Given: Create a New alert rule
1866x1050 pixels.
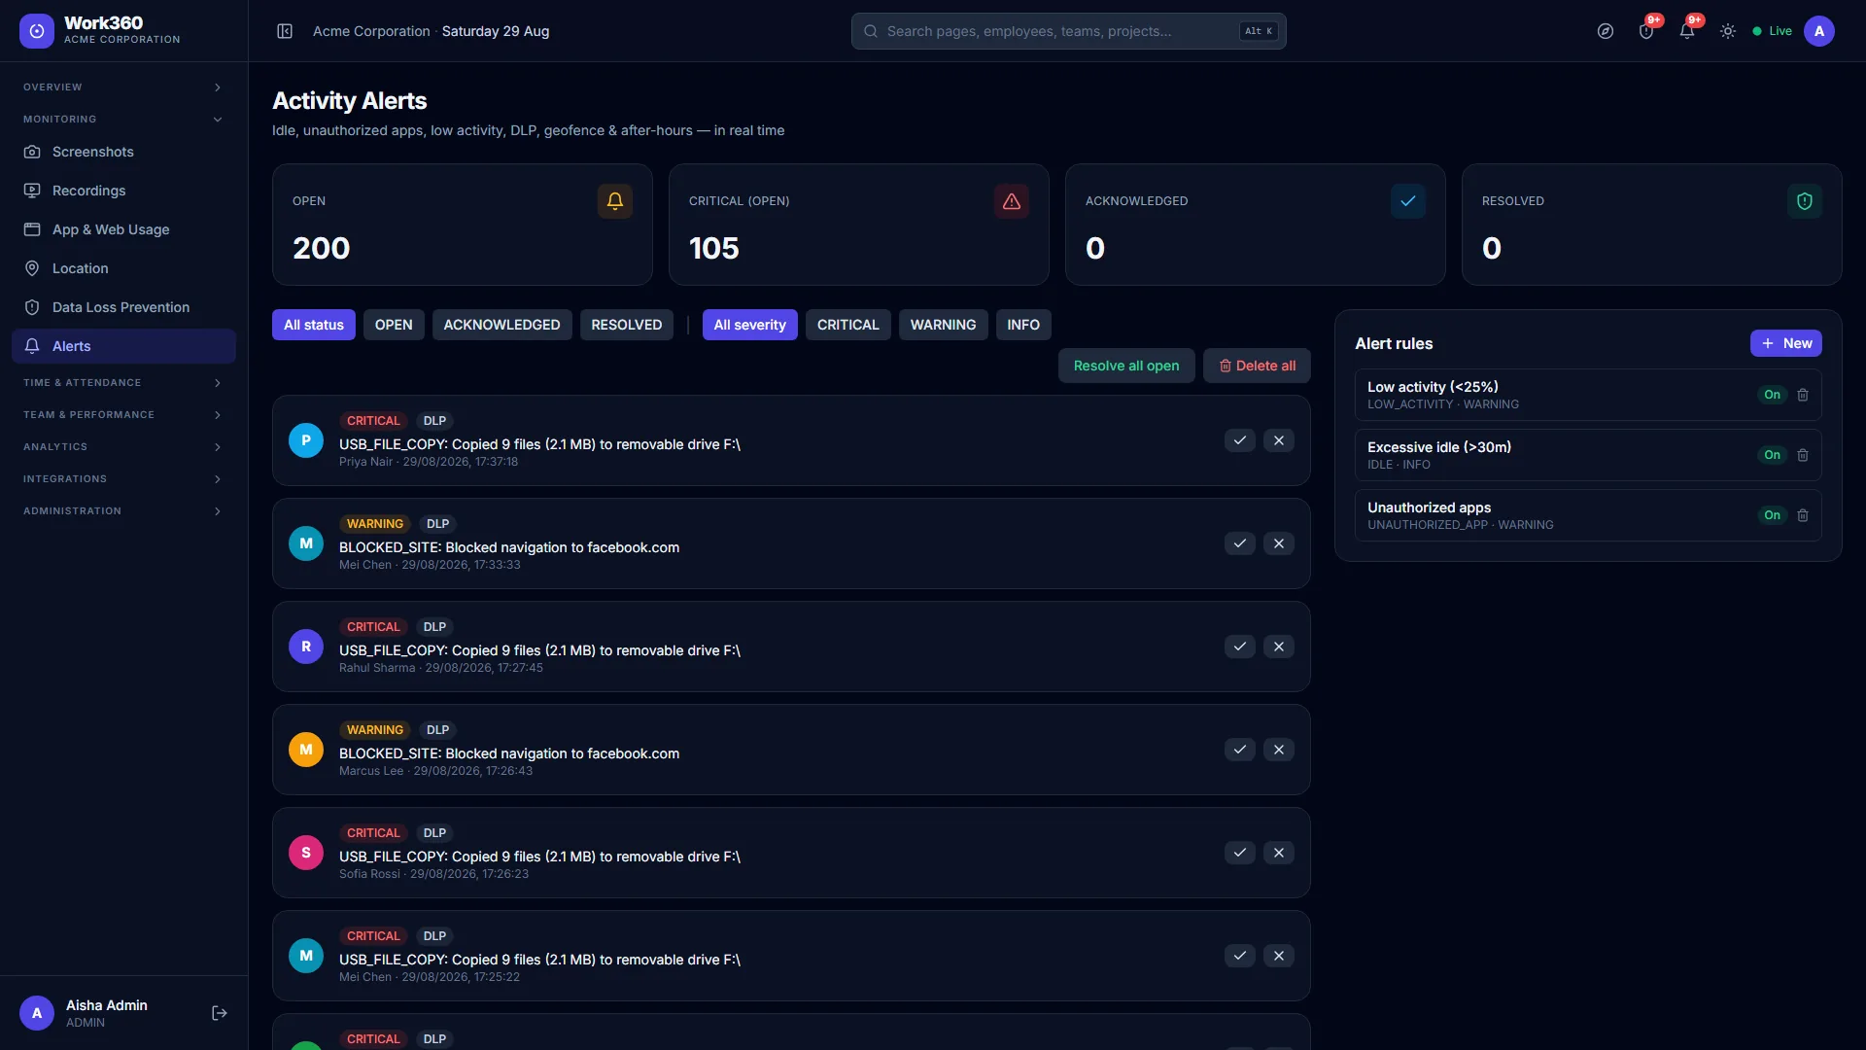Looking at the screenshot, I should [1785, 343].
